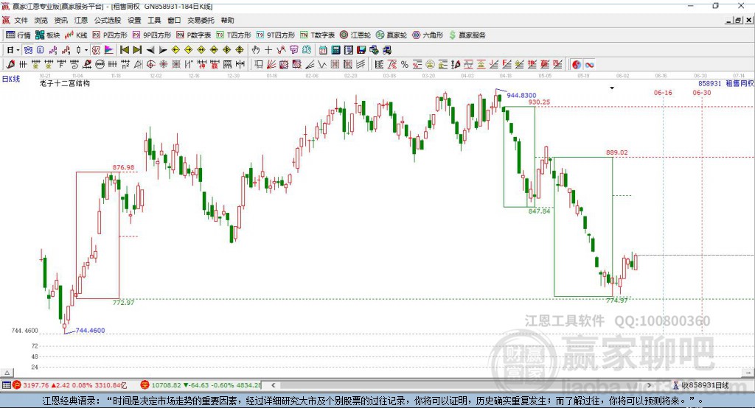Image resolution: width=755 pixels, height=408 pixels.
Task: Click the chart options triangle near 944.83
Action: (612, 88)
